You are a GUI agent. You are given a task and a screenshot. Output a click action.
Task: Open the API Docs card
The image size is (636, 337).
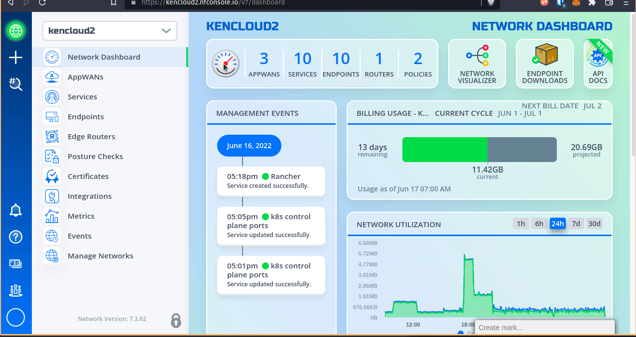[598, 64]
